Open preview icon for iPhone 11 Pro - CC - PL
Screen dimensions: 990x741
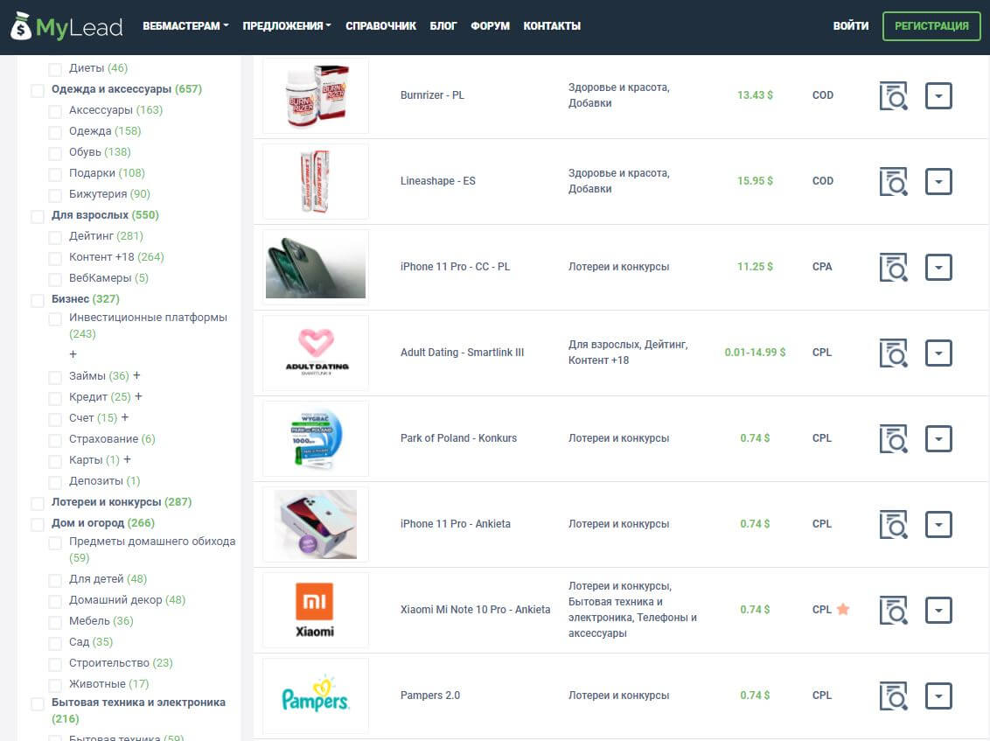[x=894, y=267]
